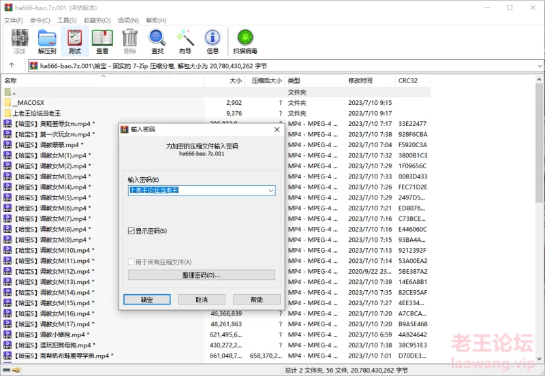Open the 文件(F) menu
Screen dimensions: 545x376
coord(14,20)
